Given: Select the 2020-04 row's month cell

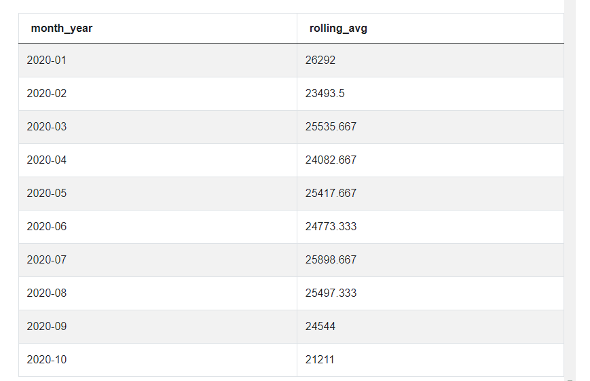Looking at the screenshot, I should coord(47,160).
